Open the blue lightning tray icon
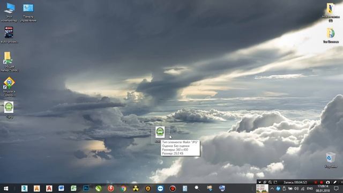This screenshot has width=343, height=193. point(278,188)
